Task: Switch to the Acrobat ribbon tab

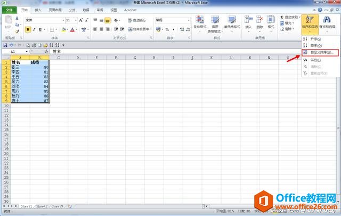Action: tap(130, 10)
